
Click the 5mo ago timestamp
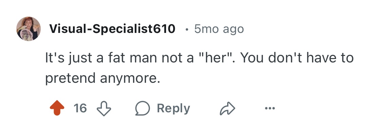pyautogui.click(x=219, y=29)
